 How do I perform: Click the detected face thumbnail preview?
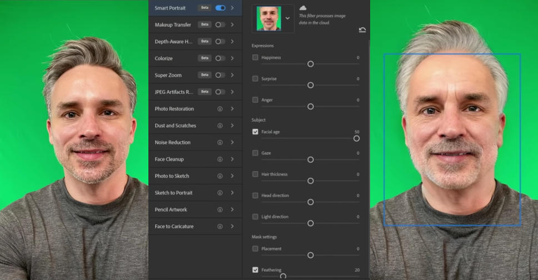click(x=268, y=18)
